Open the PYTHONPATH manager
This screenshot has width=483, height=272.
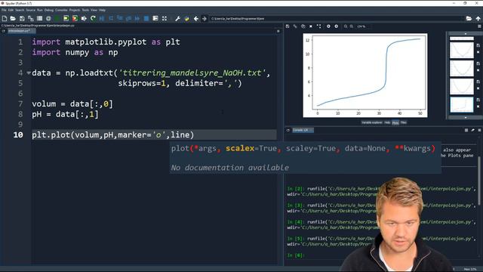pos(186,19)
